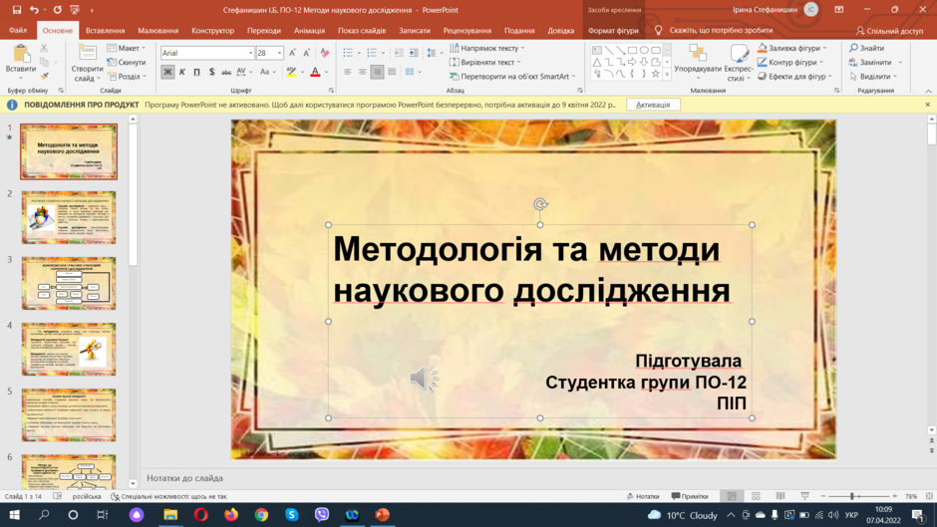
Task: Center the paragraph text
Action: 362,72
